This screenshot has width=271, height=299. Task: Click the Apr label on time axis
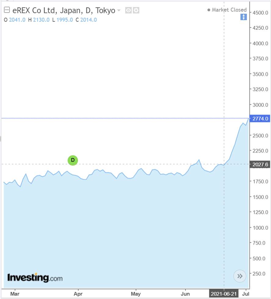click(x=78, y=294)
